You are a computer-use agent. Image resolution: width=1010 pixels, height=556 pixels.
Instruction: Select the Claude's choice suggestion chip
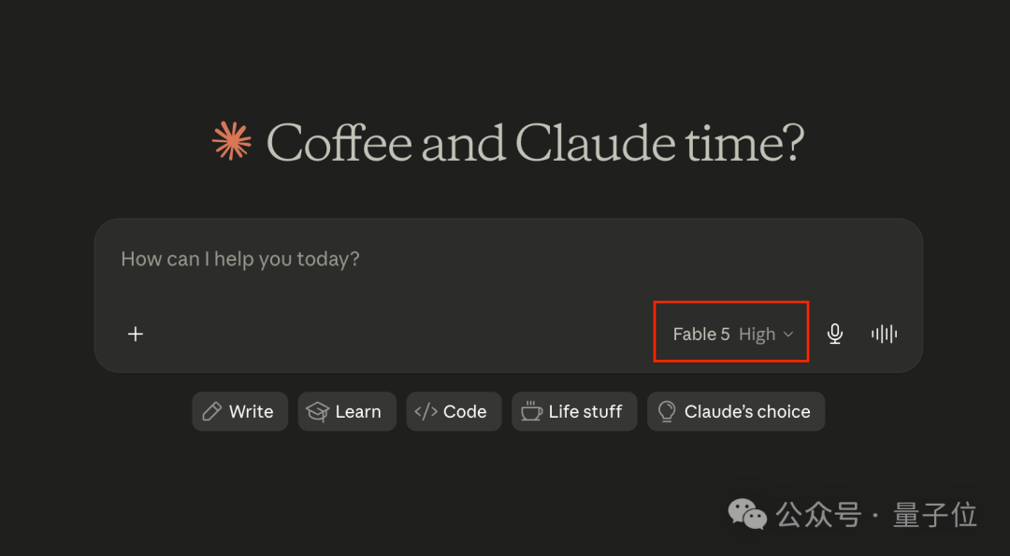click(736, 411)
